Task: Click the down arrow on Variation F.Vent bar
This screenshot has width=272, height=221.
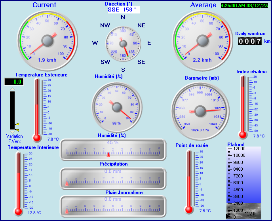Action: pos(12,131)
